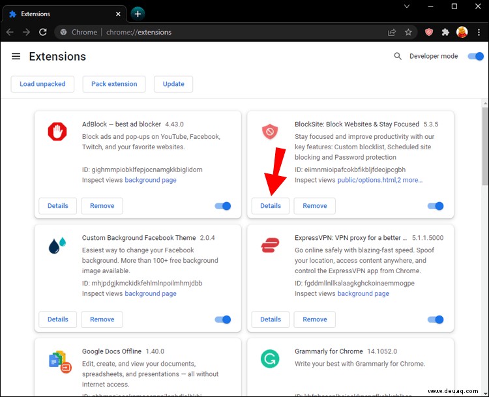Screen dimensions: 489x397
Task: Remove the ExpressVPN extension
Action: coord(315,319)
